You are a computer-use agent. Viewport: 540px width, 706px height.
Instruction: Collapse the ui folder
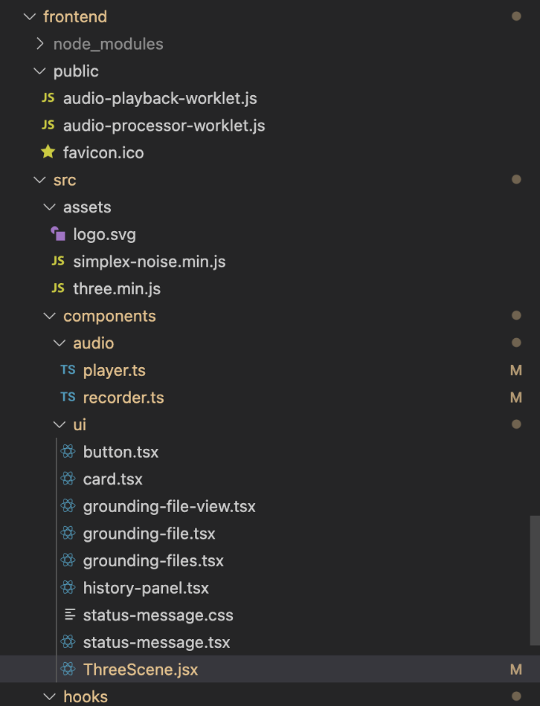point(60,424)
